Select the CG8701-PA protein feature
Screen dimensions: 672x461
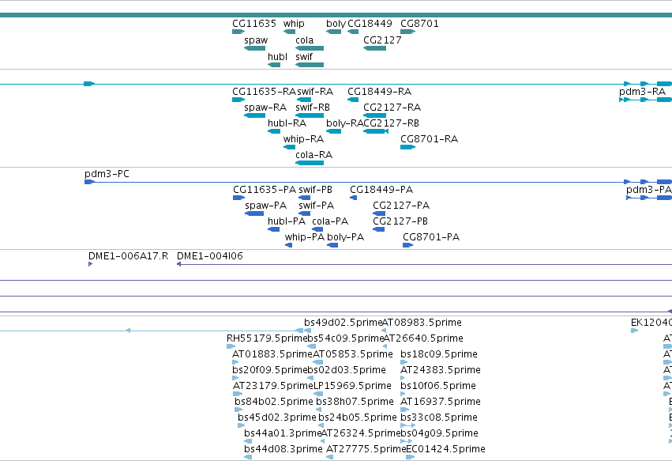click(x=407, y=245)
